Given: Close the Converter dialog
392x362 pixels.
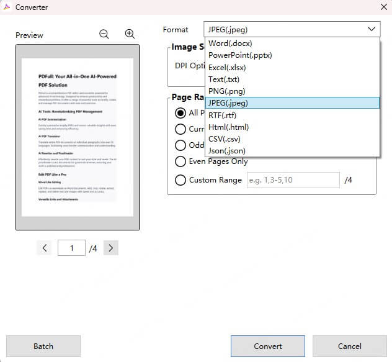Looking at the screenshot, I should (x=383, y=7).
